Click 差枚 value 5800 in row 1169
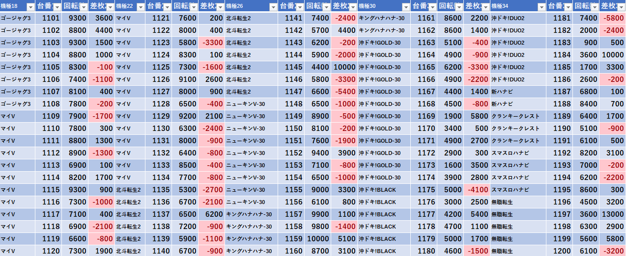Image resolution: width=626 pixels, height=256 pixels. [x=477, y=116]
